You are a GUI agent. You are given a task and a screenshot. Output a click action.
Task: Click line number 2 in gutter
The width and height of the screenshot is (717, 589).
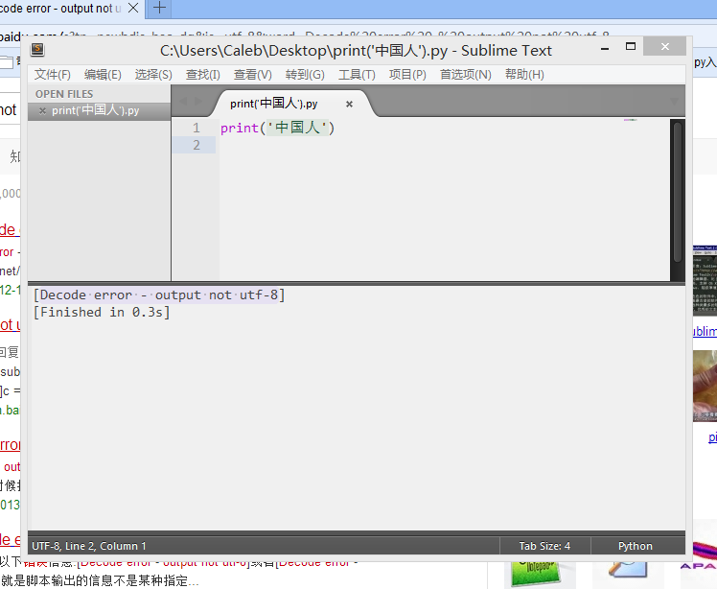click(197, 145)
